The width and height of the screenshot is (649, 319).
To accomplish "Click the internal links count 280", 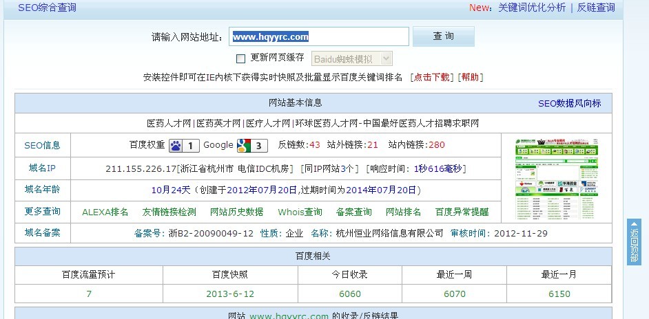I will click(x=437, y=145).
